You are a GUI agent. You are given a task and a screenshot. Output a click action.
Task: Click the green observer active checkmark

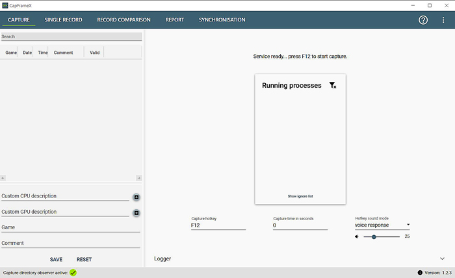pos(73,273)
